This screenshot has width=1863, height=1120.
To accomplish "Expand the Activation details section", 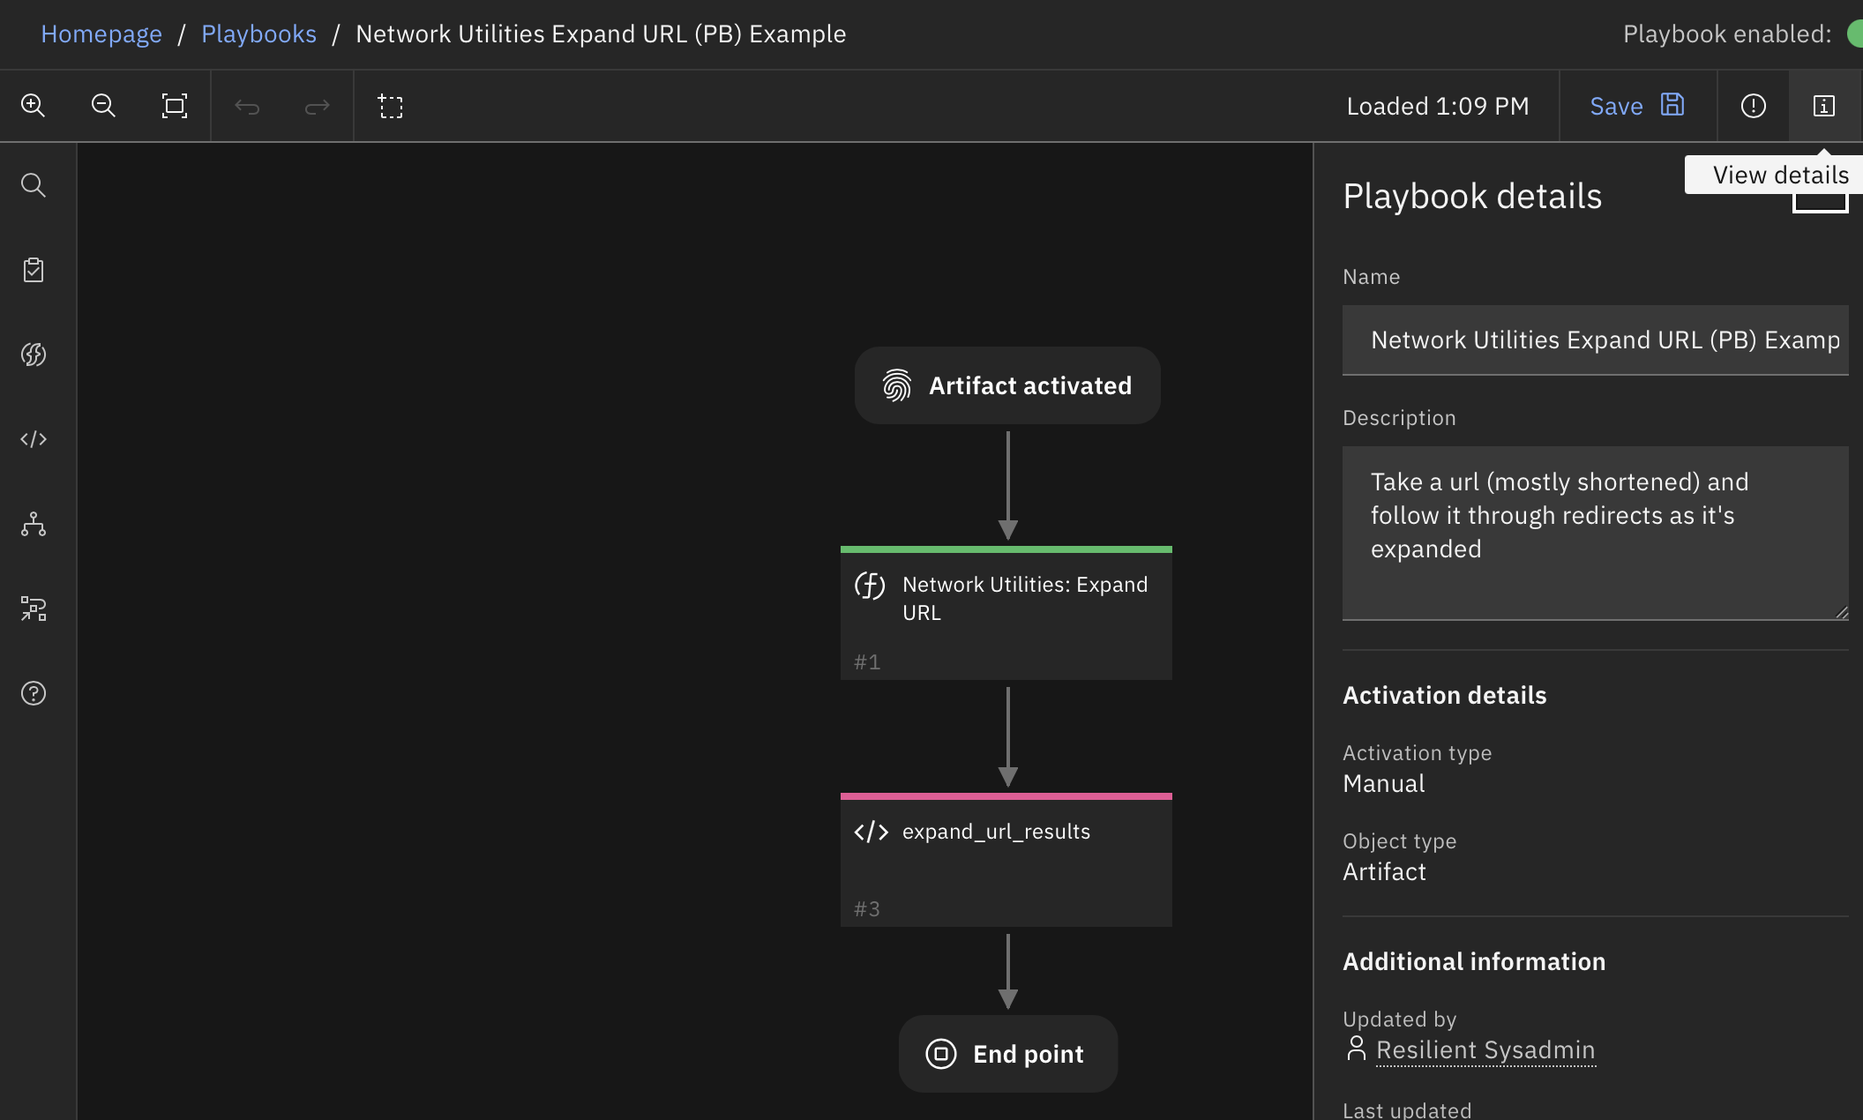I will 1445,693.
